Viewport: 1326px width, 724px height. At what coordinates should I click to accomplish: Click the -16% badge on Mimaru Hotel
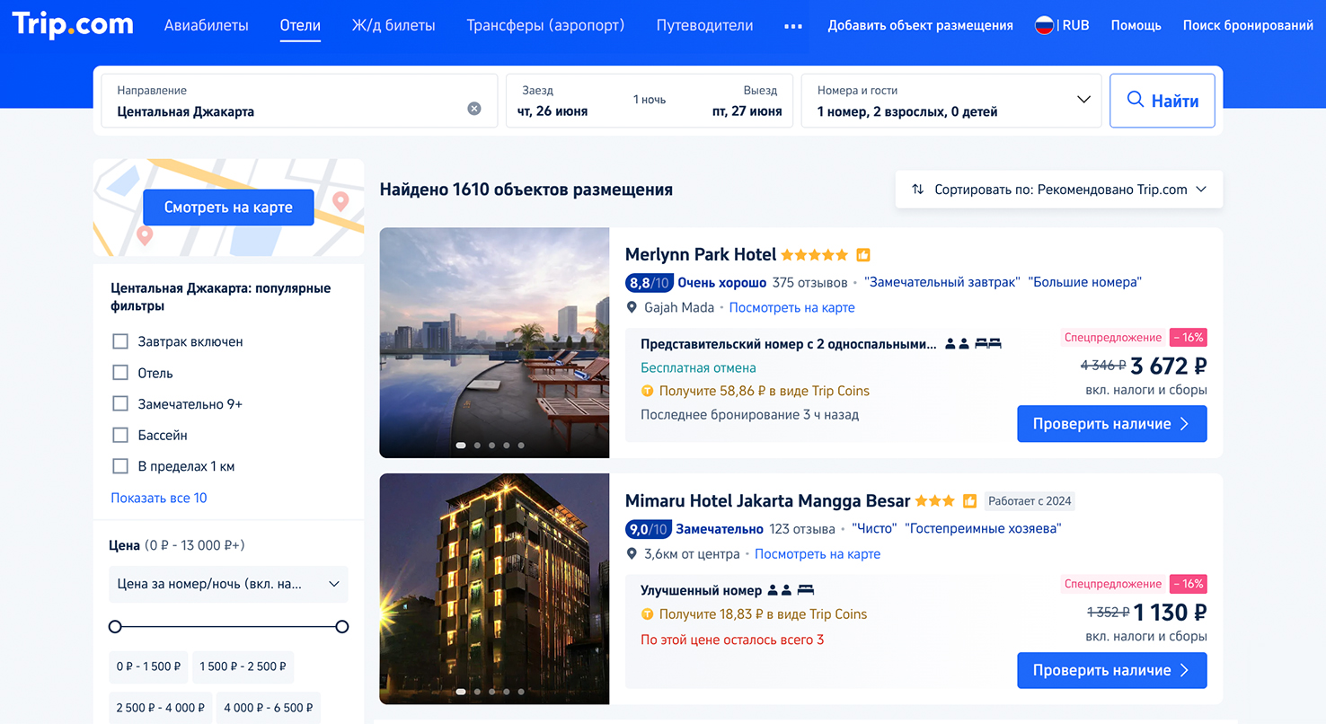1188,584
